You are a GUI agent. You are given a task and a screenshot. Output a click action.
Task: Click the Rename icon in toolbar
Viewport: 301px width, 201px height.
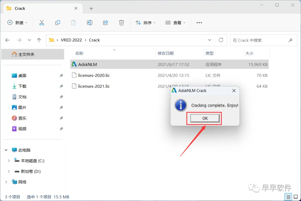click(x=89, y=23)
